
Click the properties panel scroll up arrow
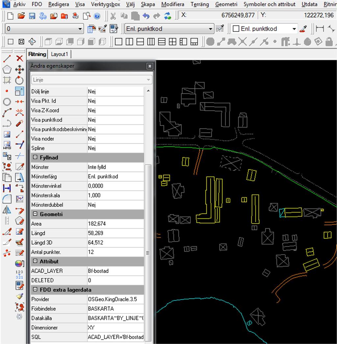point(148,91)
